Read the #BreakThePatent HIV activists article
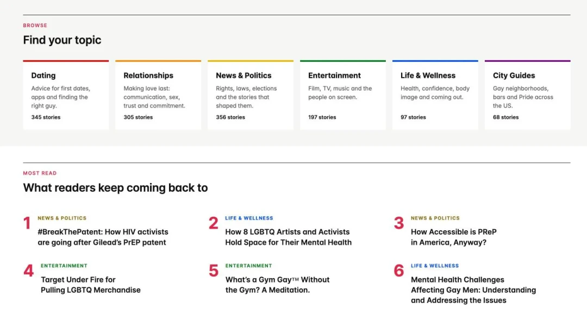The height and width of the screenshot is (321, 587). (x=103, y=237)
